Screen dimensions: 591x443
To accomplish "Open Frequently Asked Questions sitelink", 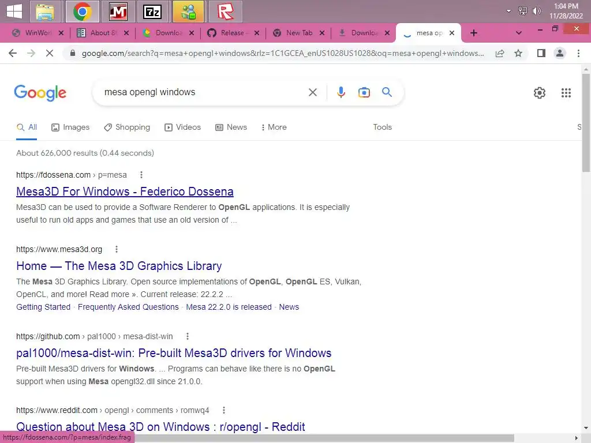I will point(128,307).
